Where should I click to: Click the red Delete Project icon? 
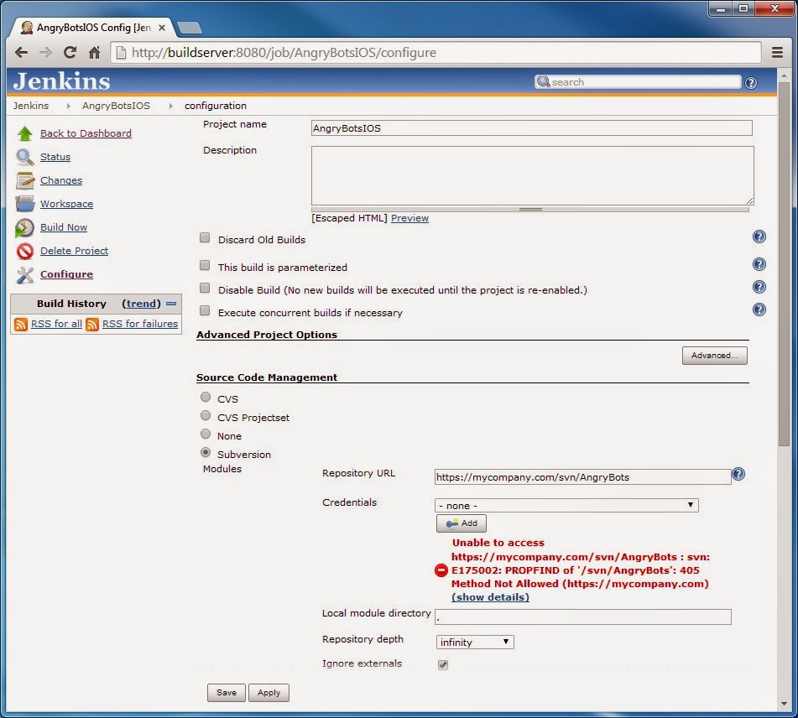[x=24, y=251]
